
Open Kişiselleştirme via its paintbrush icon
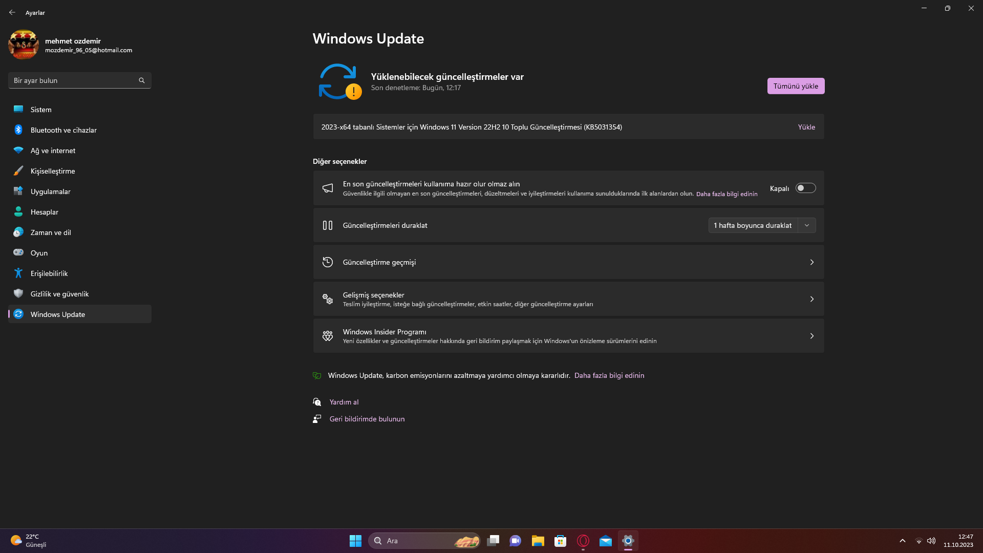pyautogui.click(x=18, y=171)
